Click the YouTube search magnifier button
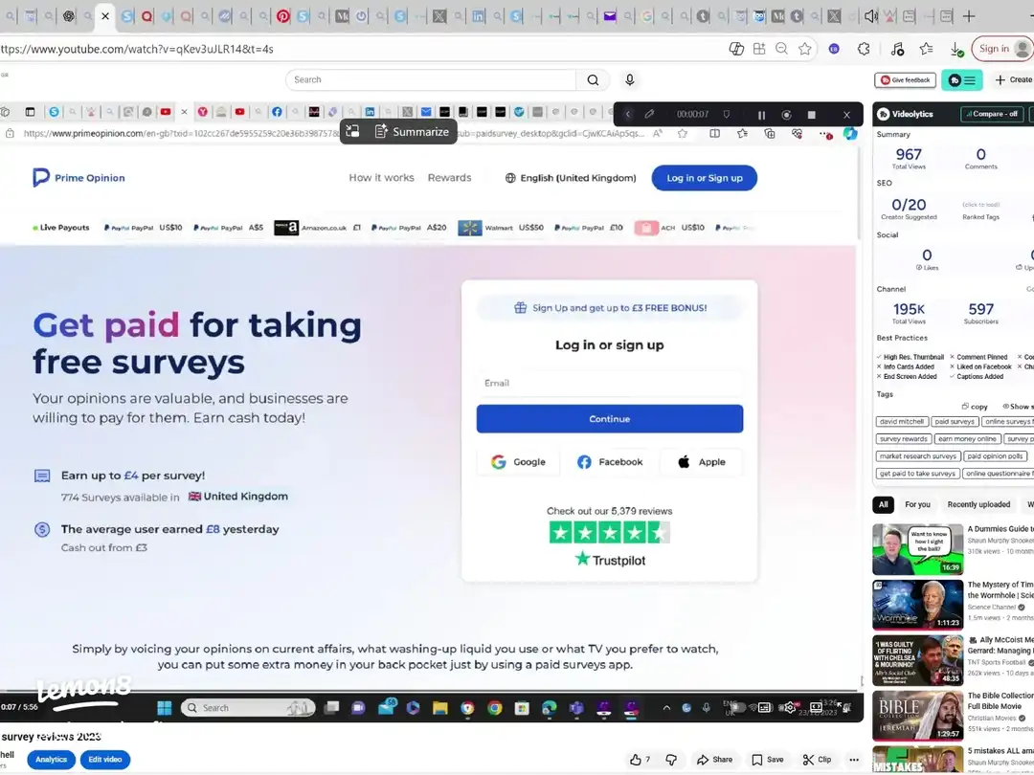Screen dimensions: 1034x775 click(x=593, y=79)
